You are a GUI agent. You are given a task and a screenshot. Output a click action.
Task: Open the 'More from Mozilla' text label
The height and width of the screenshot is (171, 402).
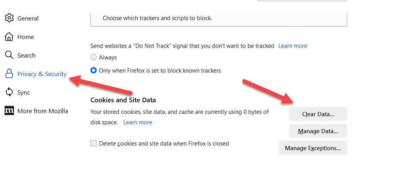[43, 111]
